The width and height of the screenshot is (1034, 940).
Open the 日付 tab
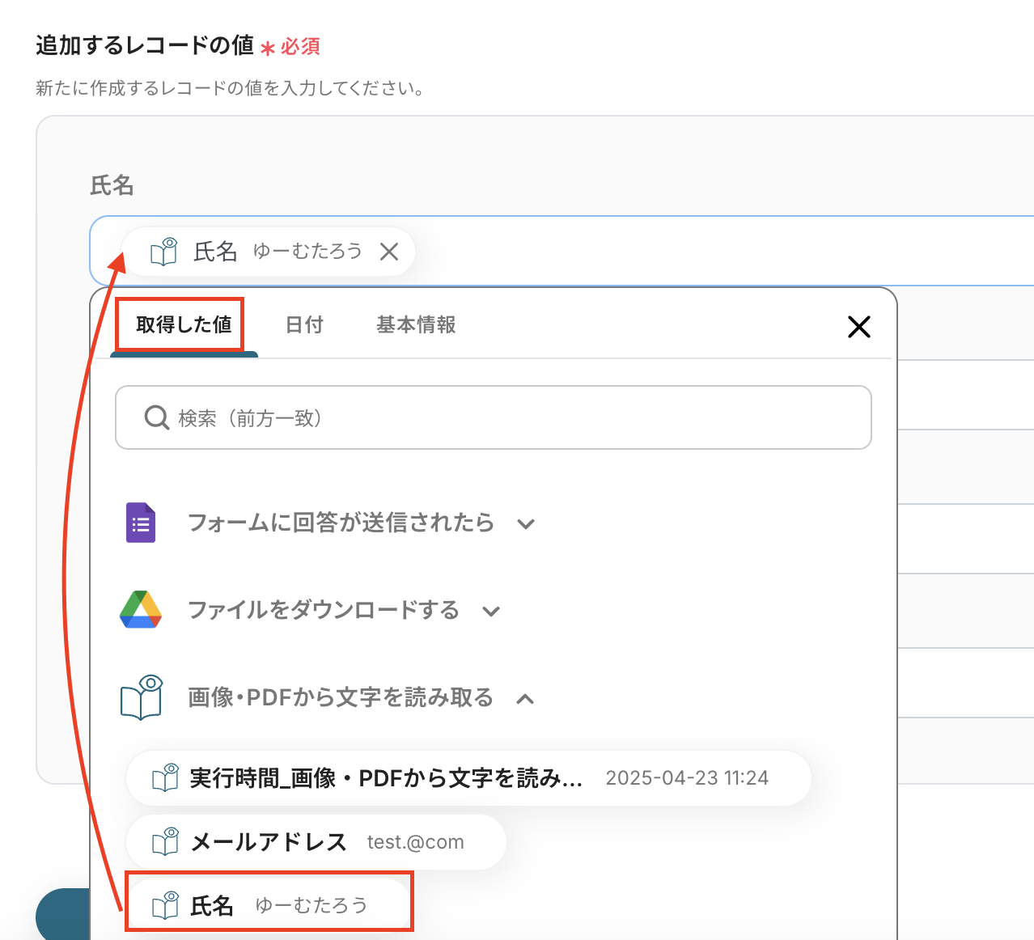(x=304, y=325)
